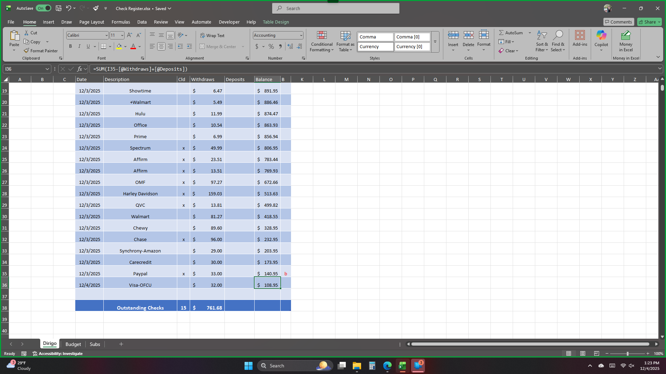Screen dimensions: 666x374
Task: Launch Copilot from the ribbon
Action: [x=601, y=41]
